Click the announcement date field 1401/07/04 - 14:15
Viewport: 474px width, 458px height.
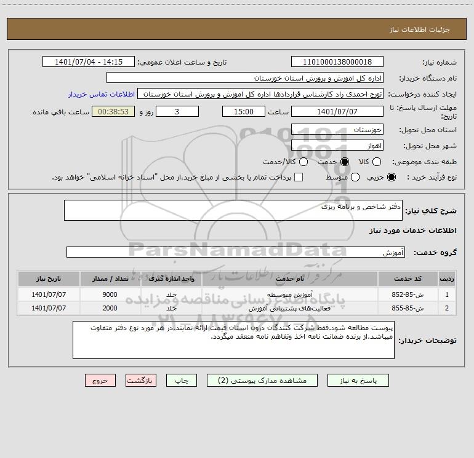tap(89, 62)
